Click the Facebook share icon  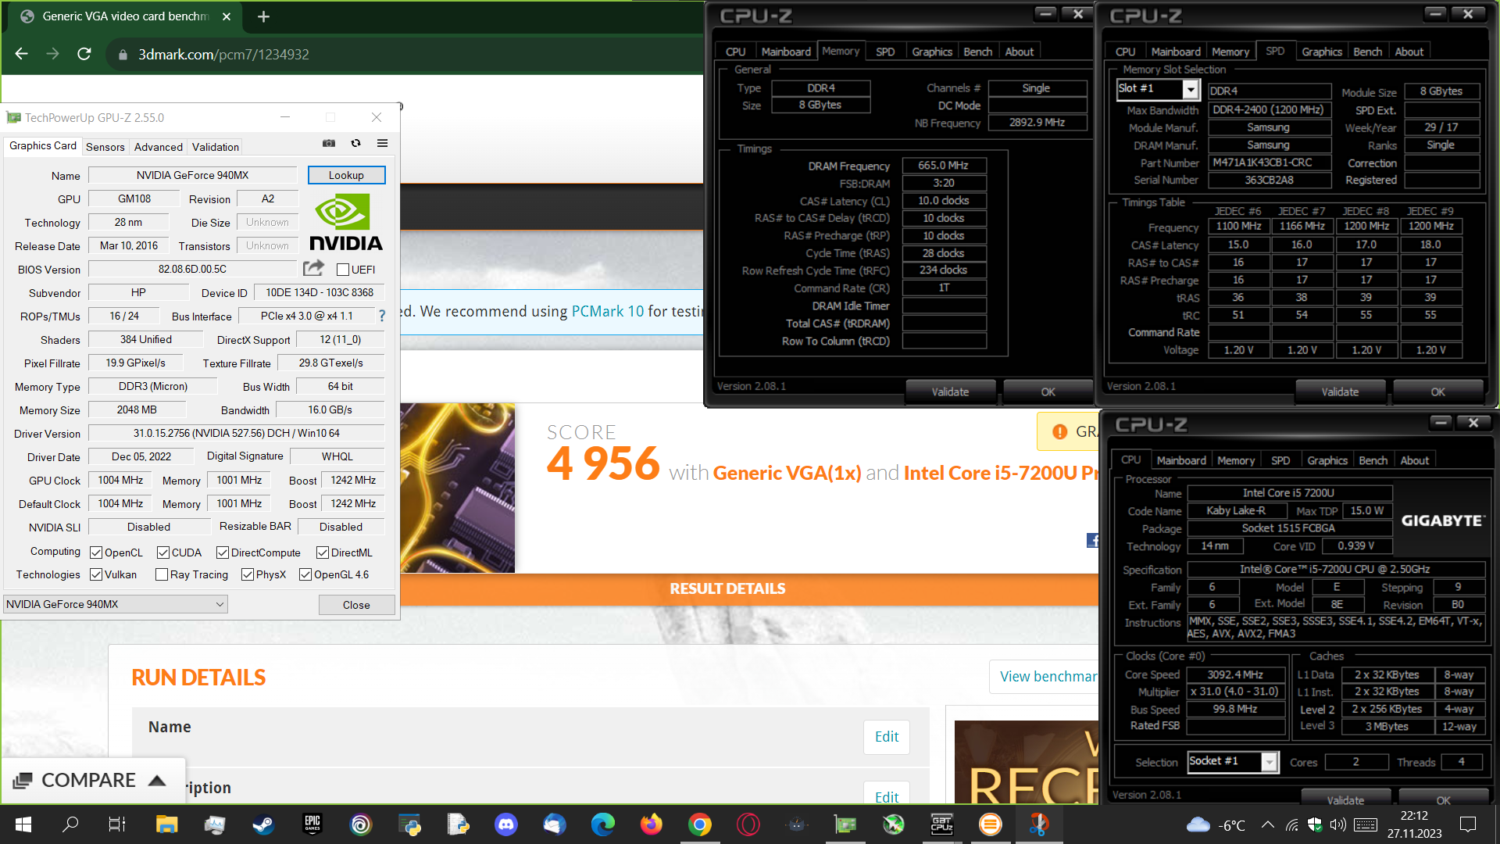pyautogui.click(x=1093, y=540)
